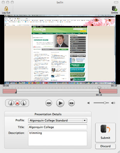Set trim start marker button

(x=11, y=103)
